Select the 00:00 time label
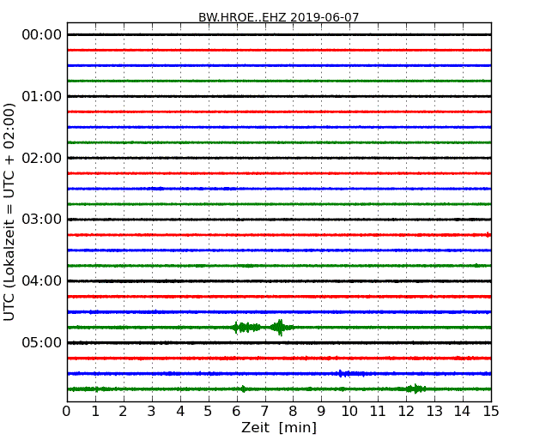 click(x=42, y=35)
